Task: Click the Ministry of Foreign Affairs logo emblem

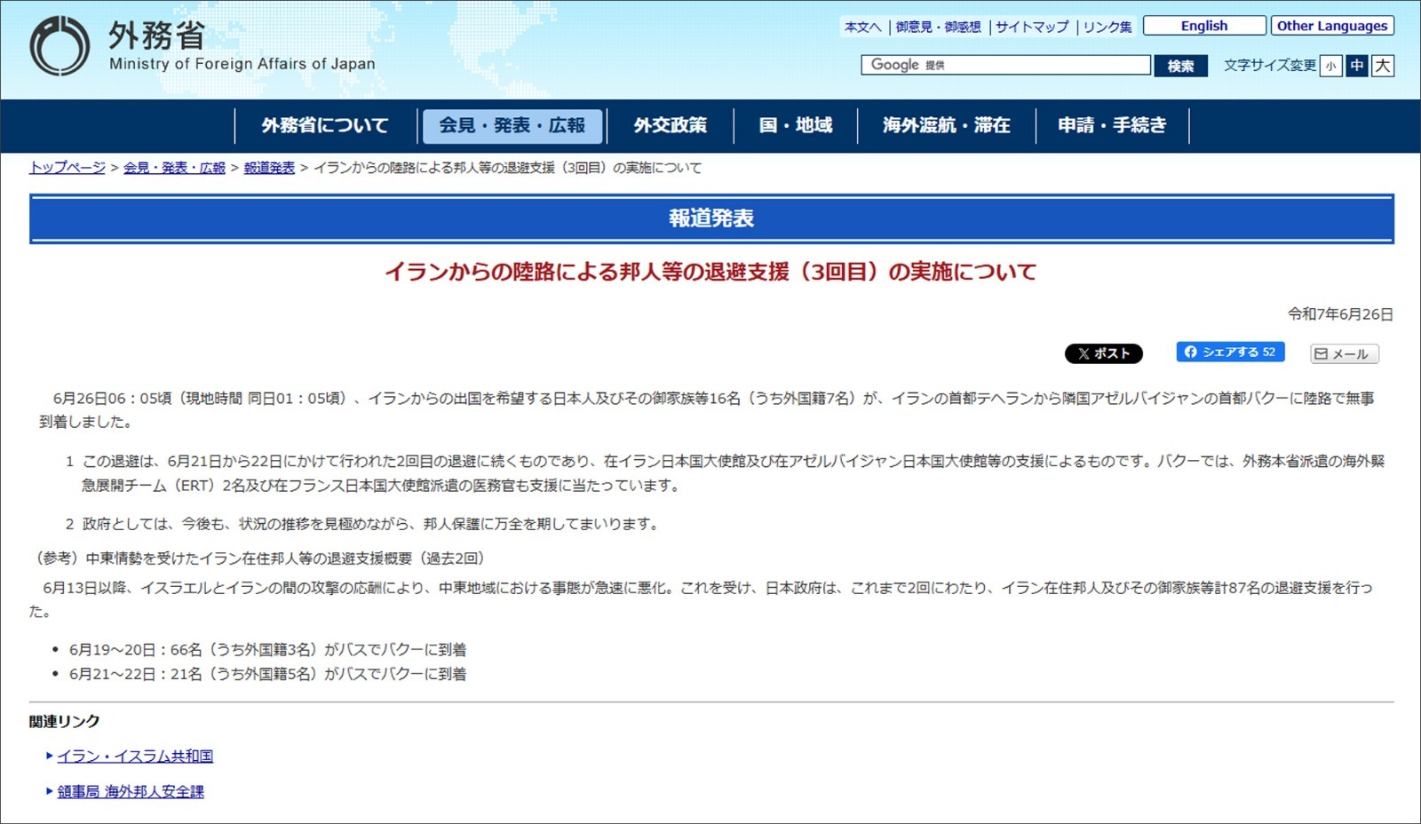Action: (x=60, y=46)
